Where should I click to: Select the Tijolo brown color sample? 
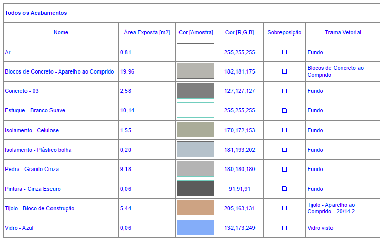pyautogui.click(x=195, y=208)
